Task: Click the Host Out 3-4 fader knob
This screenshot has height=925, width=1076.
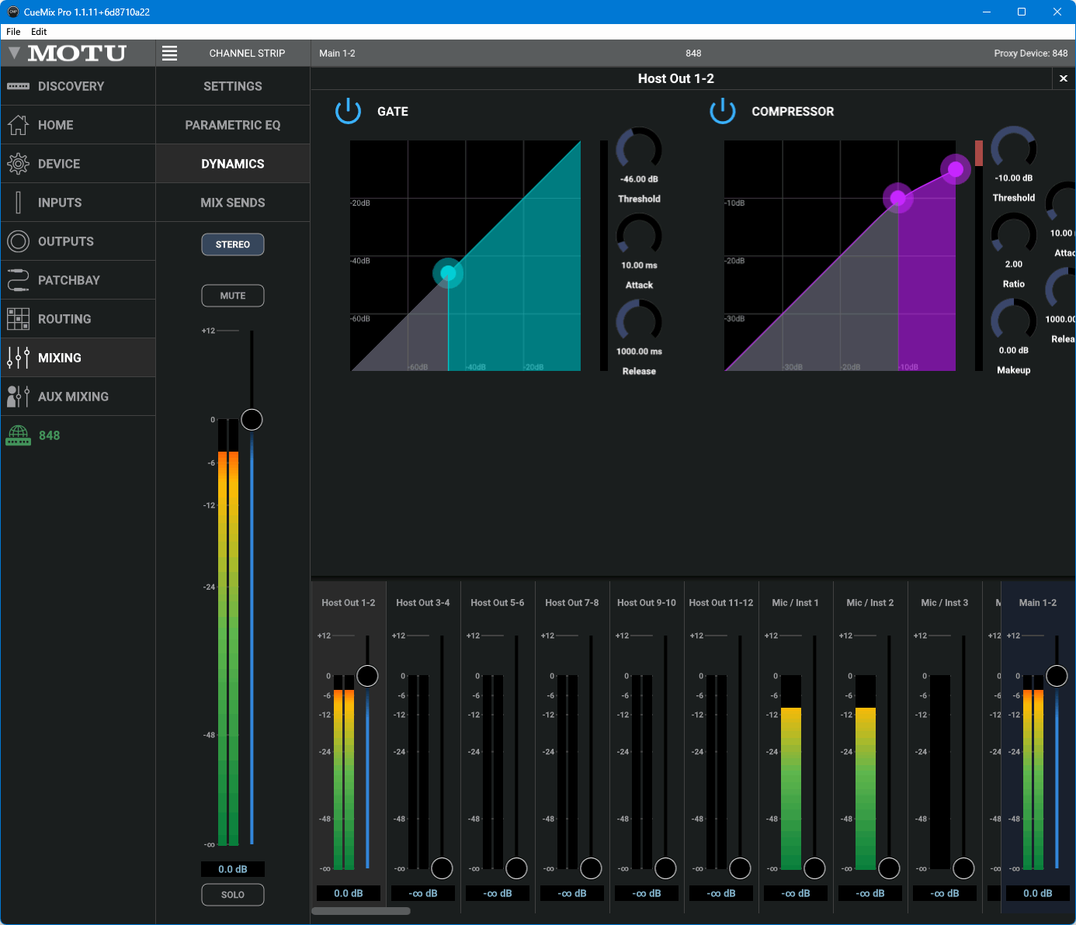Action: tap(442, 868)
